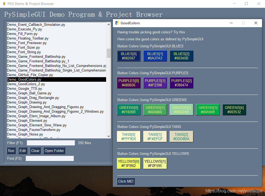This screenshot has height=196, width=265.
Task: Click the BLUES[1] #0A37A3 color button
Action: click(155, 56)
